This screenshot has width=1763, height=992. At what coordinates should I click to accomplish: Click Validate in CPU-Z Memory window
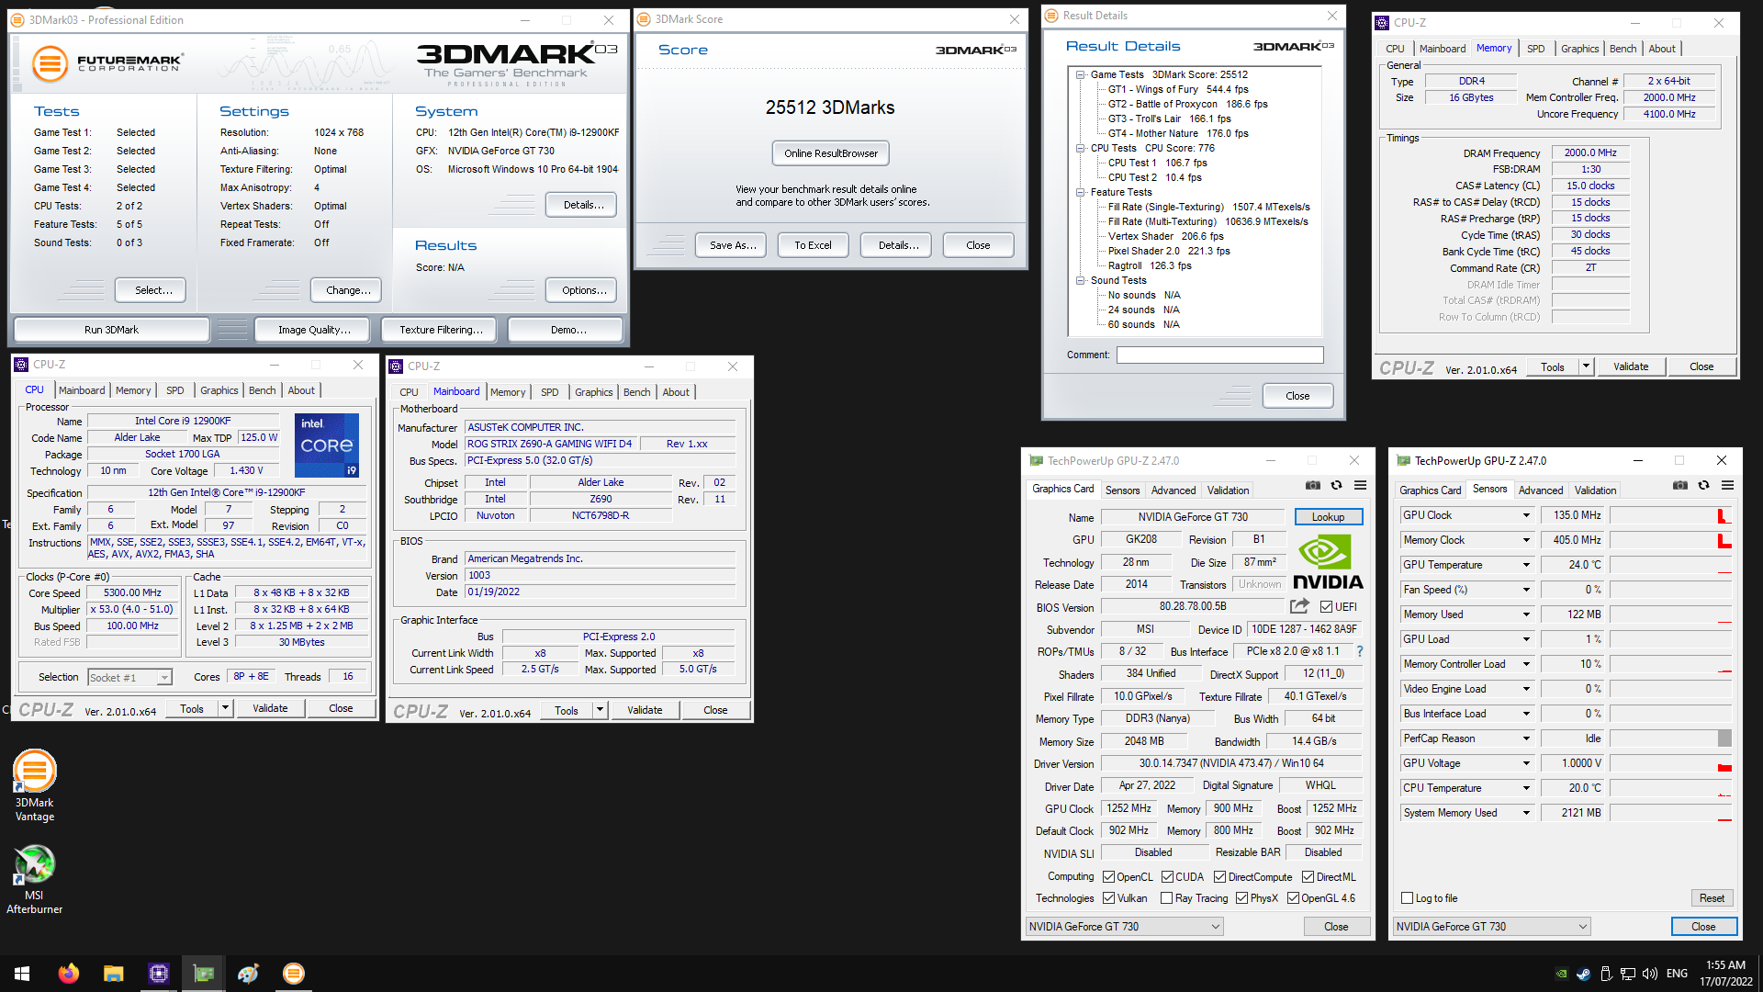click(1631, 366)
